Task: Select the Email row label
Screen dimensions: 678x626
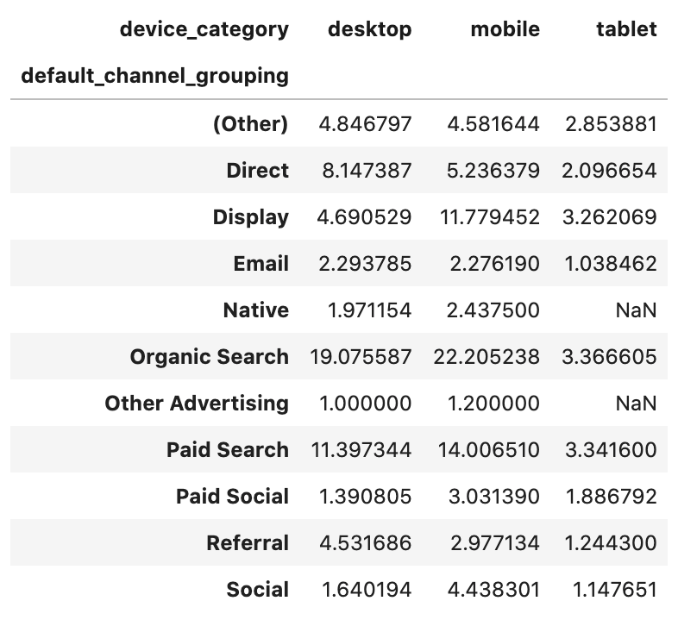Action: pyautogui.click(x=261, y=263)
